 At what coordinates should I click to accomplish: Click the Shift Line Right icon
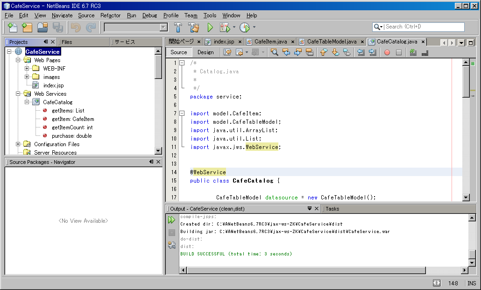coord(373,52)
